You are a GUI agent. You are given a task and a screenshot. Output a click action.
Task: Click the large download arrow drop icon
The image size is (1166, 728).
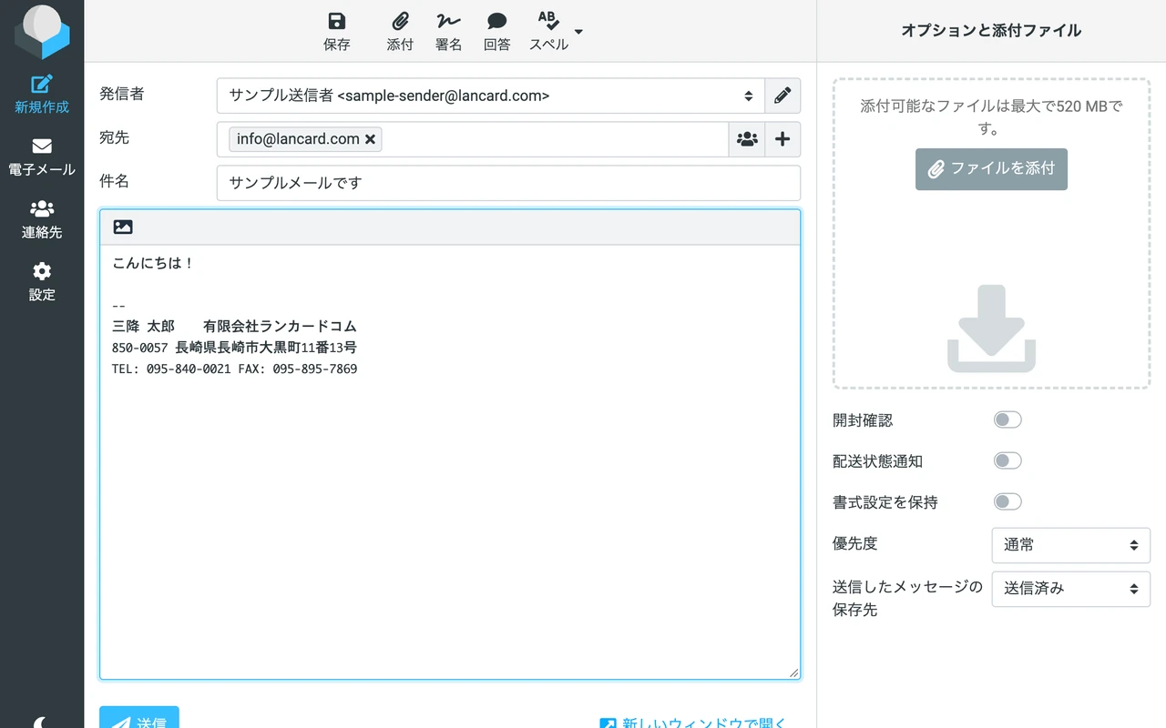(991, 329)
